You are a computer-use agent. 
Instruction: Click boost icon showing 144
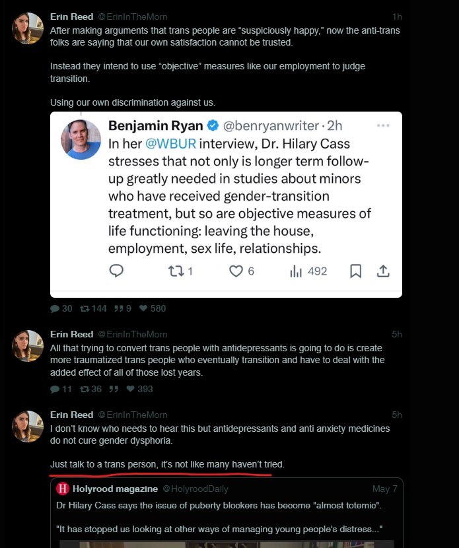coord(84,308)
